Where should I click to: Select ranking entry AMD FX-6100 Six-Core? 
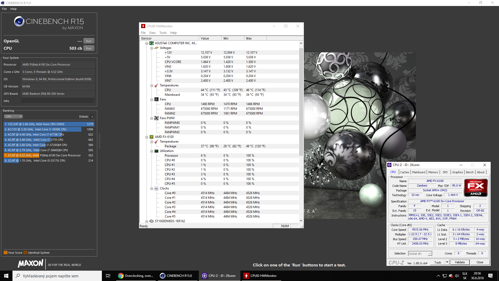[49, 155]
